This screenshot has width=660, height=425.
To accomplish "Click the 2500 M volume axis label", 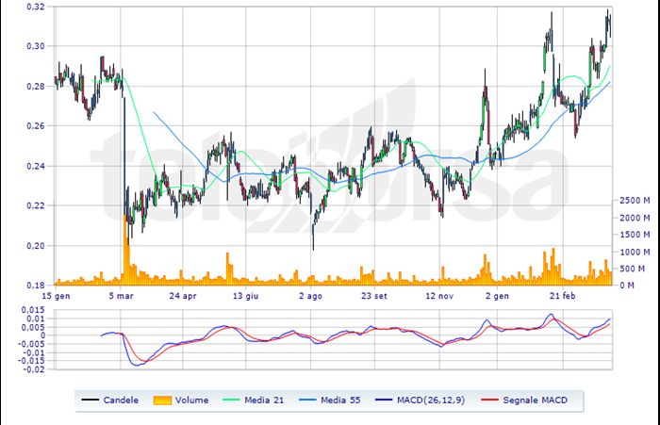I will (634, 201).
